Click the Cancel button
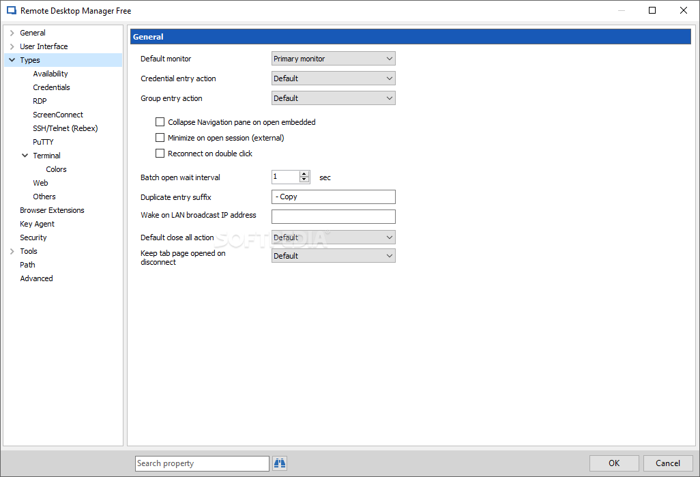The width and height of the screenshot is (700, 477). pyautogui.click(x=668, y=463)
